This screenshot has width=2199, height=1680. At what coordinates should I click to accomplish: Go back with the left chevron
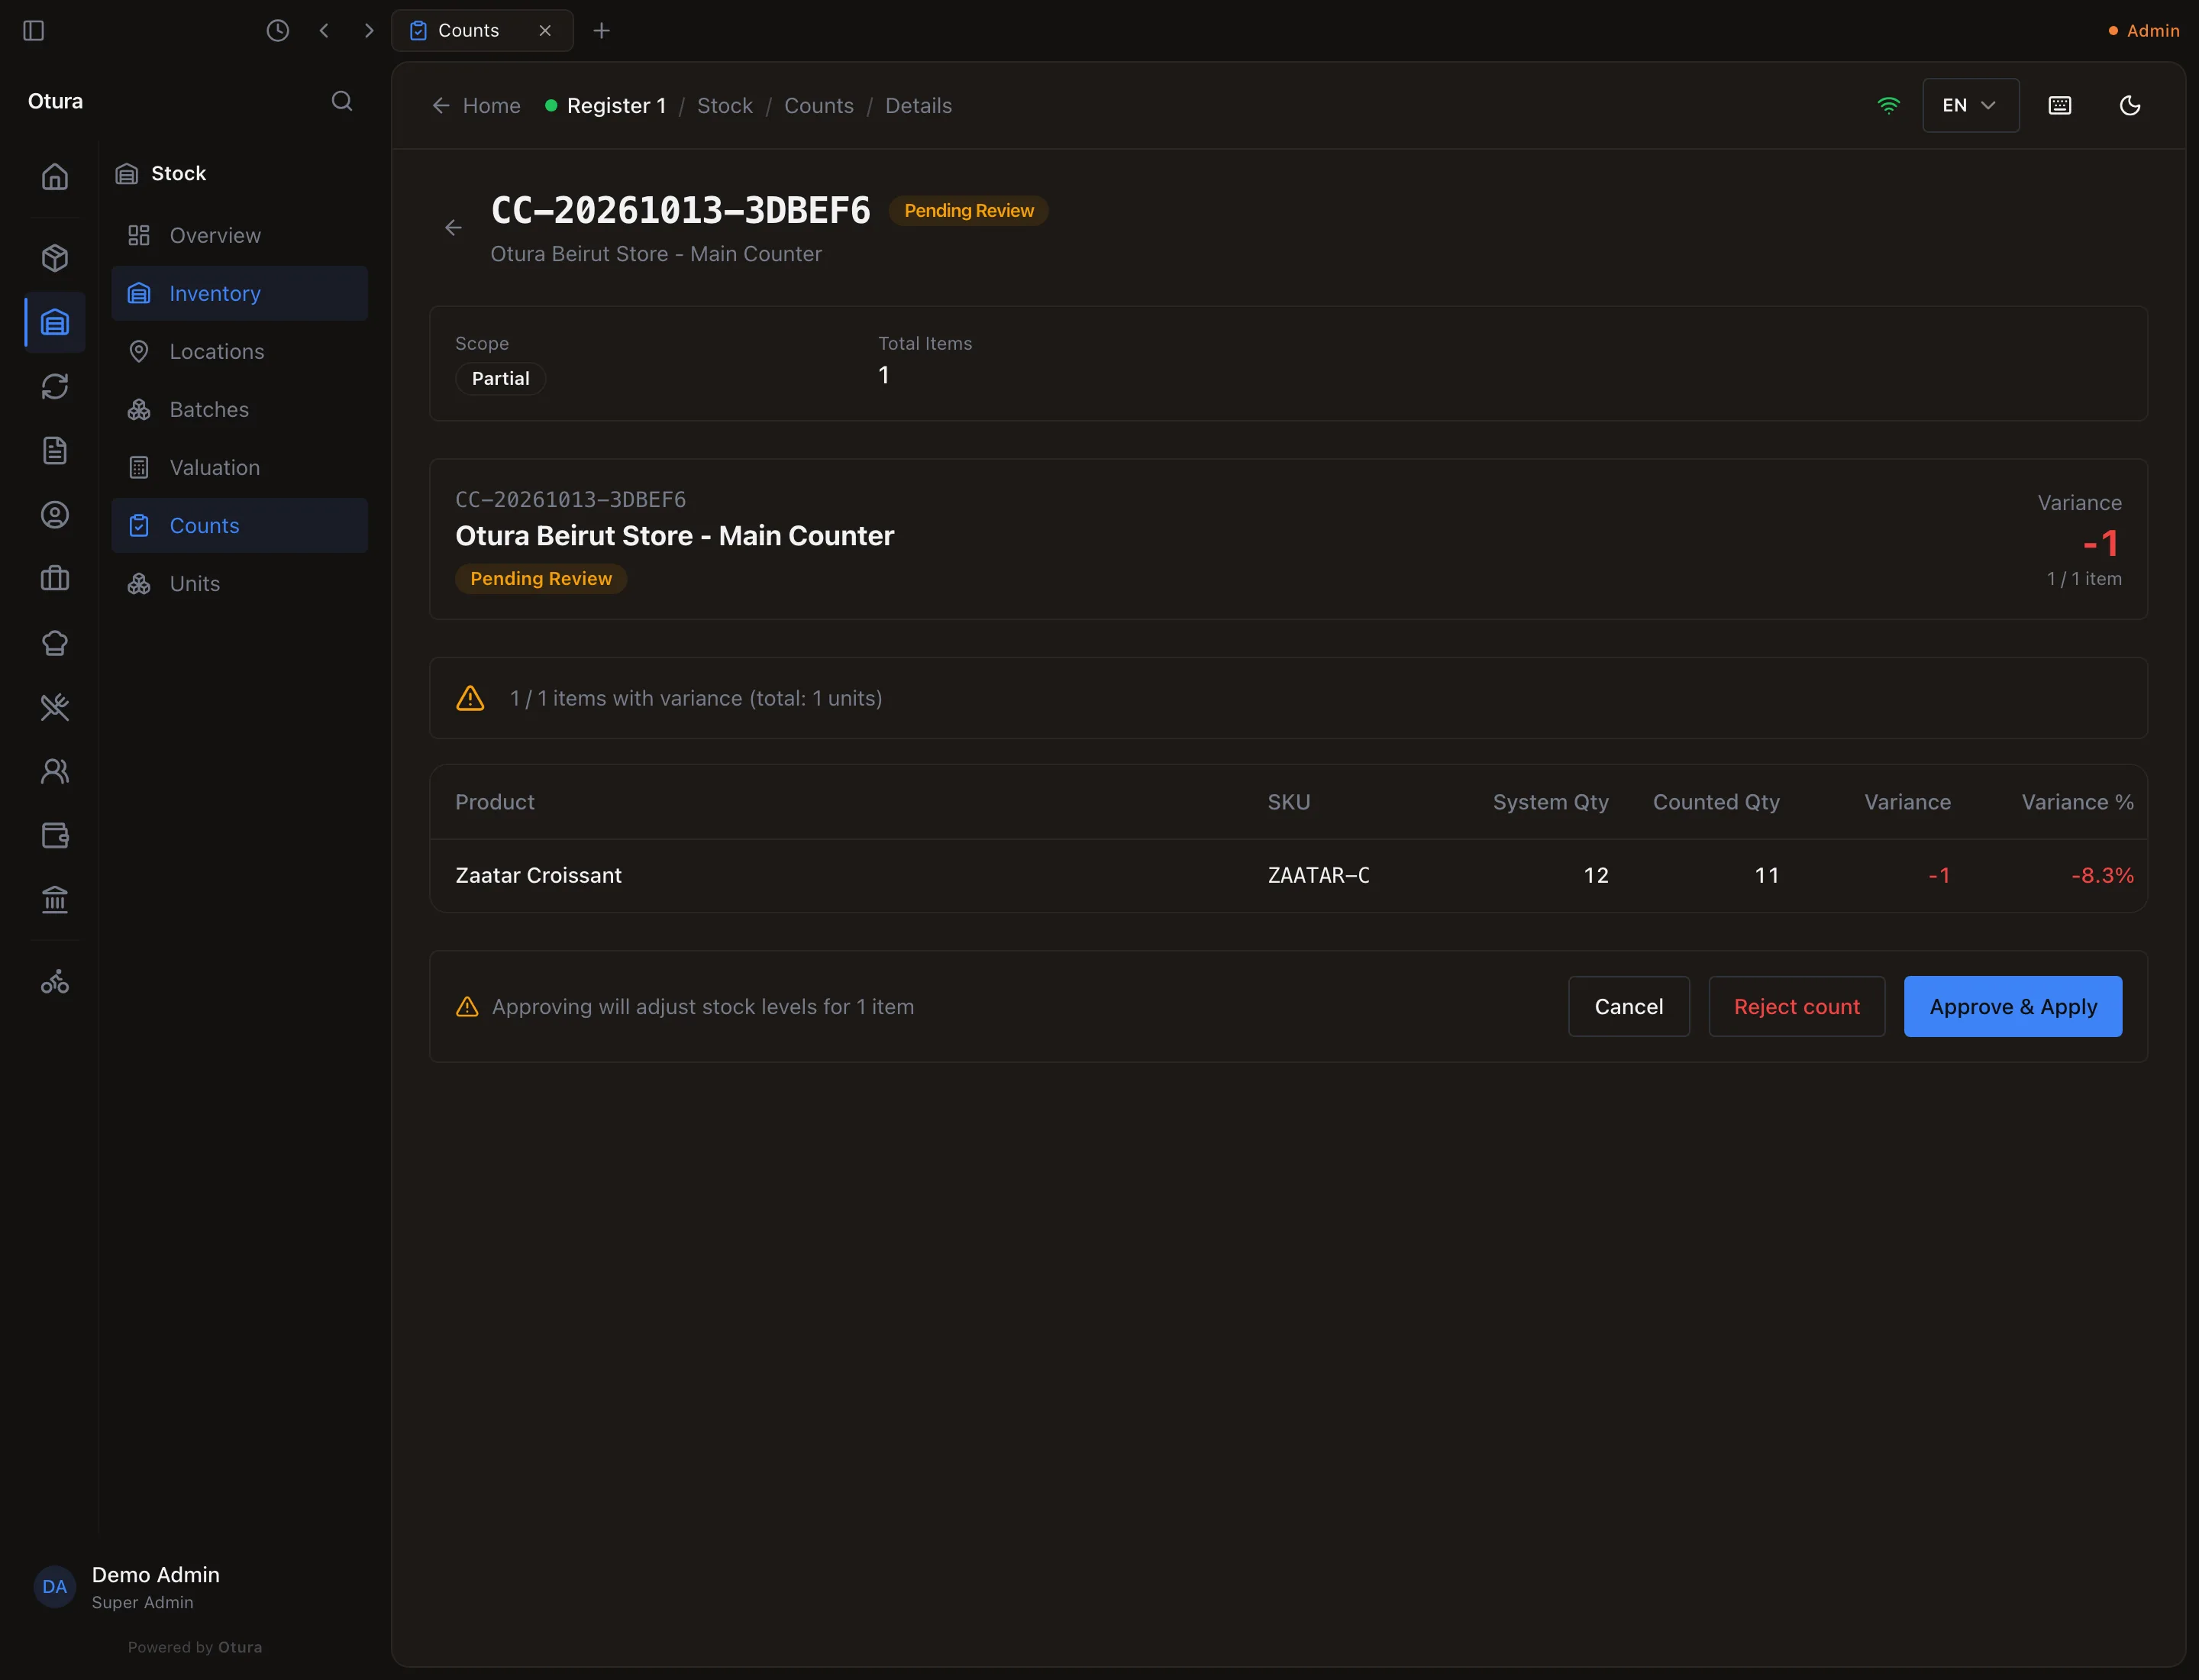324,31
